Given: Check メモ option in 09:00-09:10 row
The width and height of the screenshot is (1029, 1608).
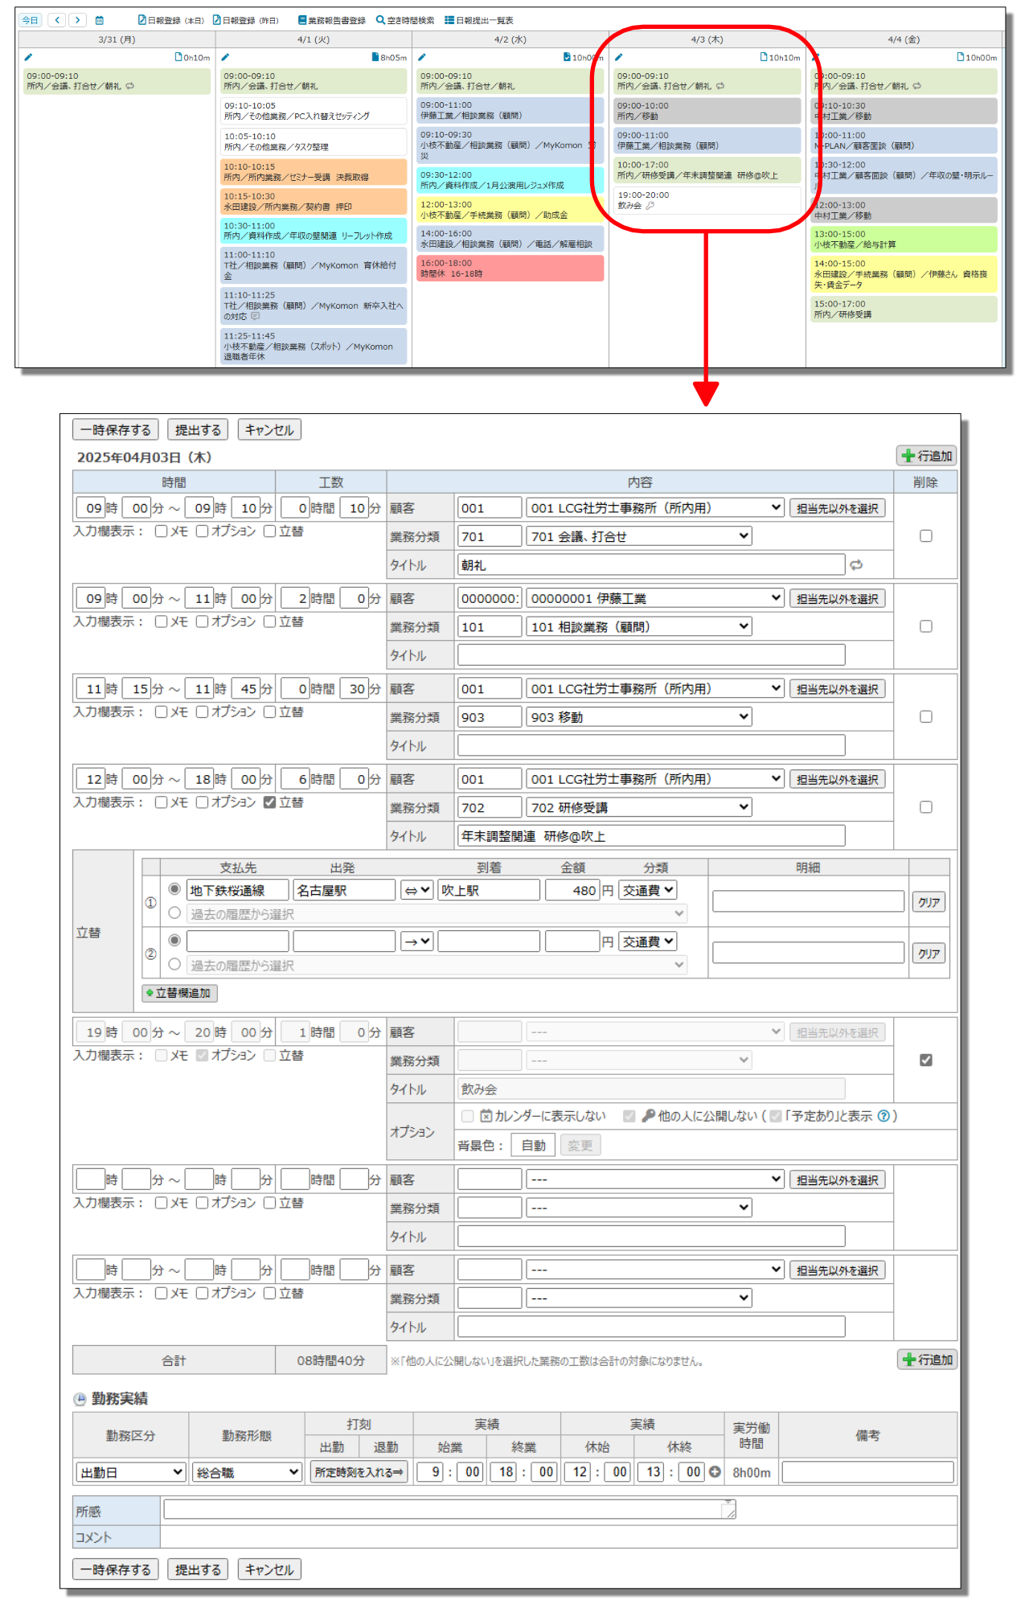Looking at the screenshot, I should pyautogui.click(x=161, y=531).
